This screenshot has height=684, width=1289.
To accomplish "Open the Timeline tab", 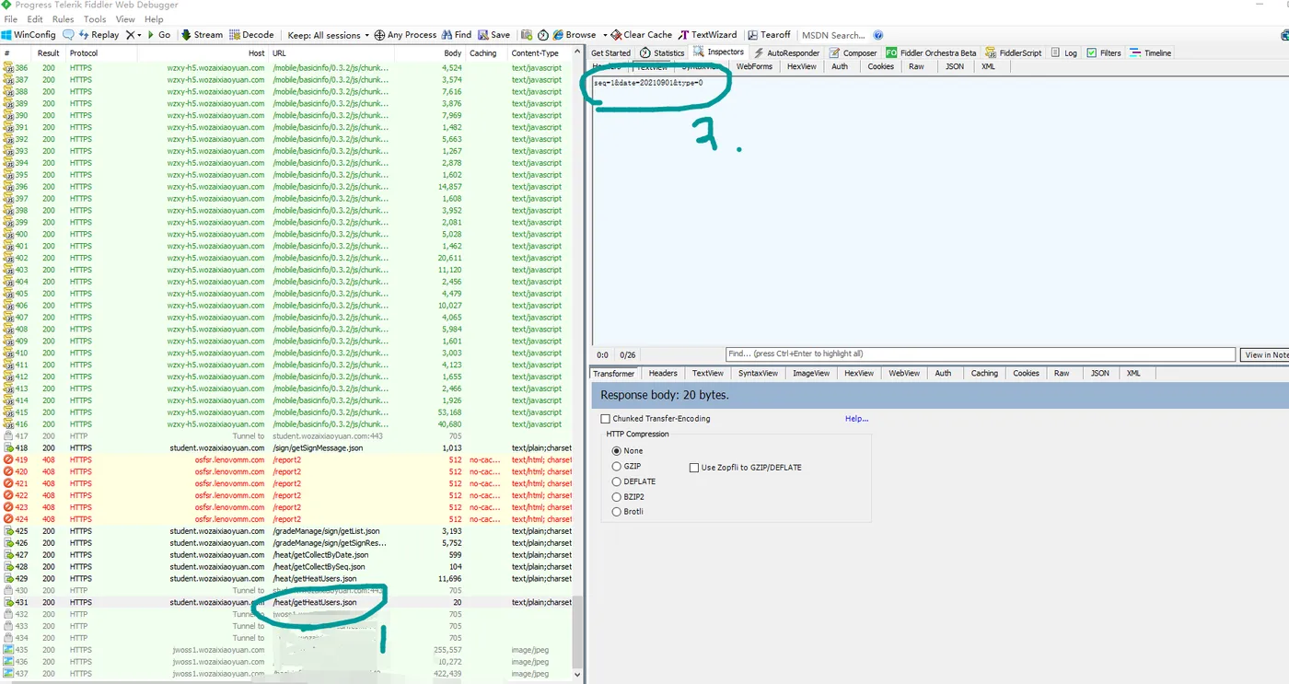I will click(x=1151, y=52).
